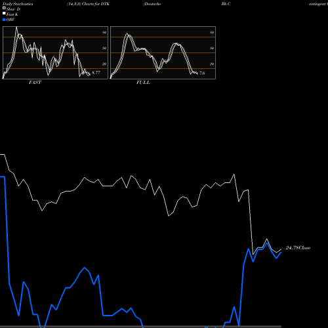Click the 'FULL' chart caption
Viewport: 328px width, 328px height.
point(143,83)
